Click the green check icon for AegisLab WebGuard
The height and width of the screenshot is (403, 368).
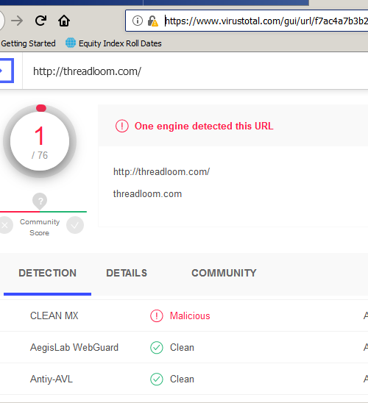coord(157,348)
